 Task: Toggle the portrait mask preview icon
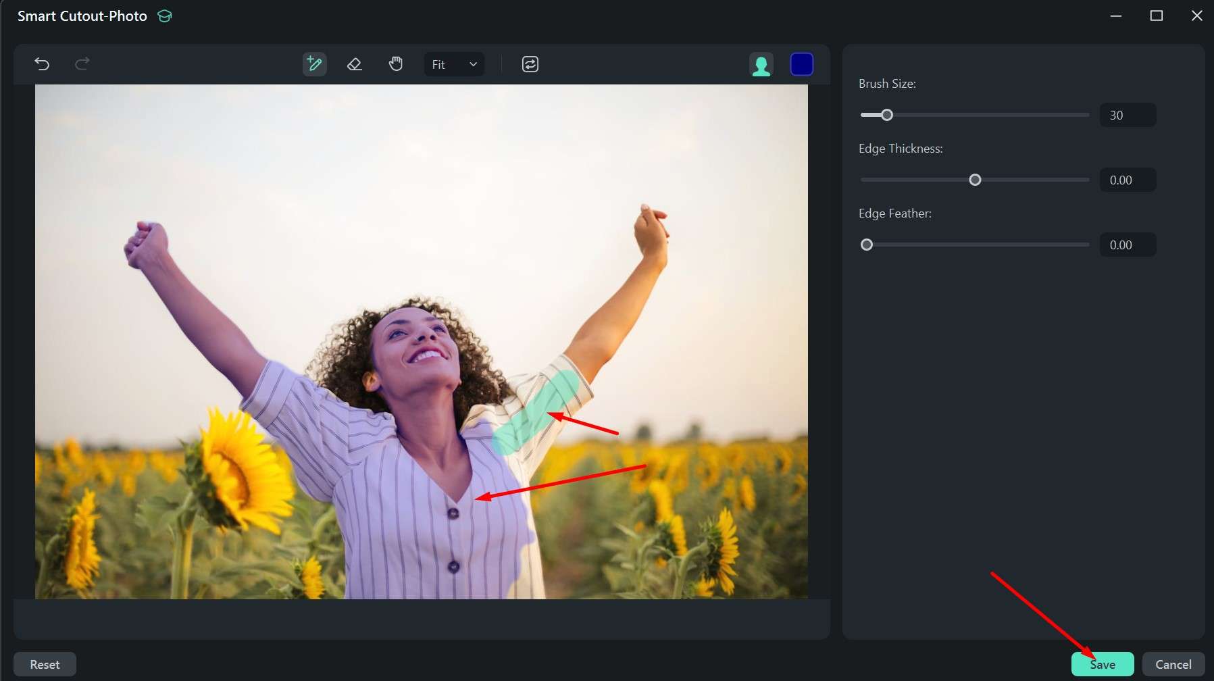[761, 65]
